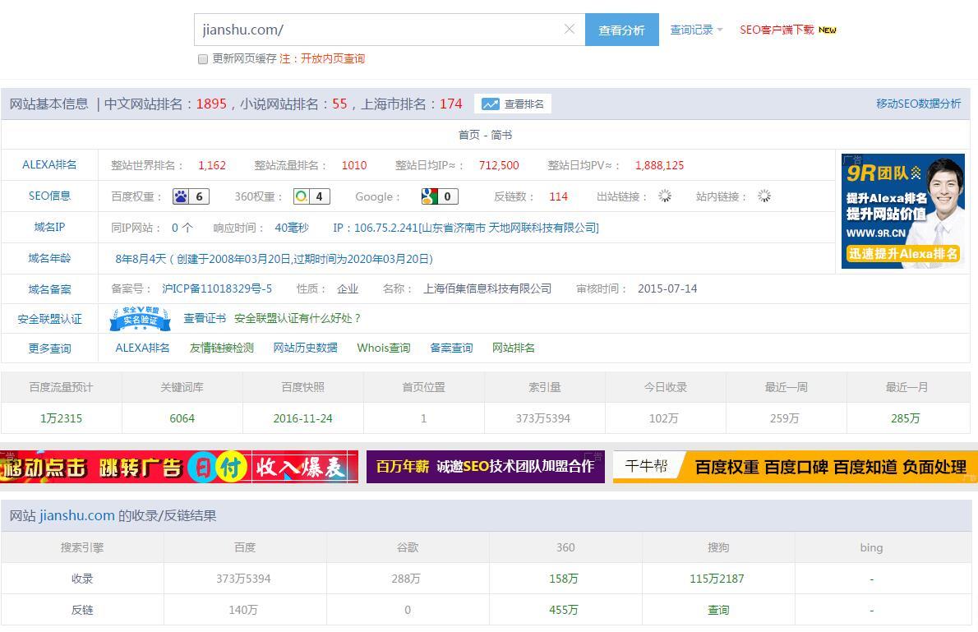Click the loading spinner next to 站内链接

click(x=764, y=196)
